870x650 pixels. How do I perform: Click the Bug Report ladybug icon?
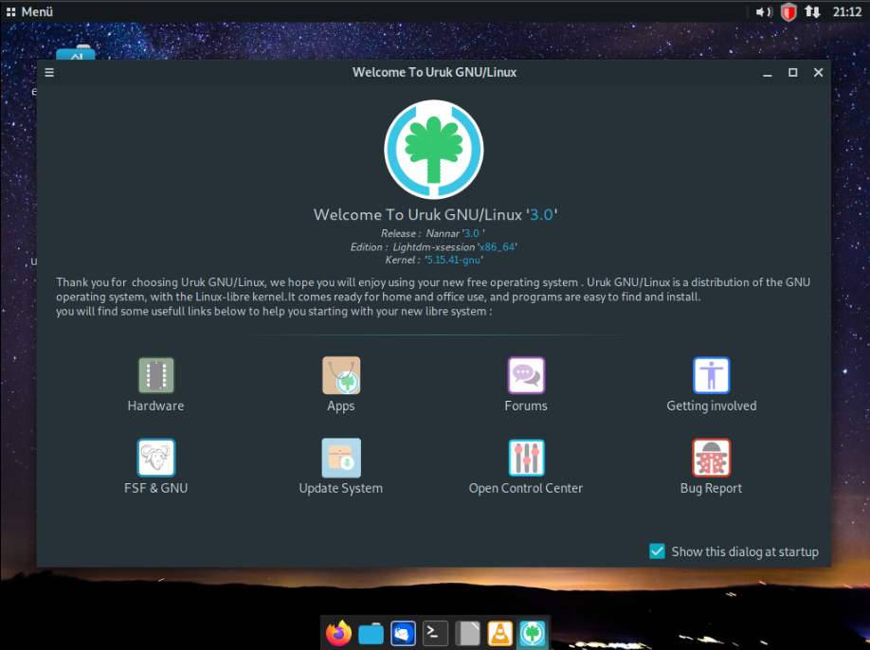point(712,458)
